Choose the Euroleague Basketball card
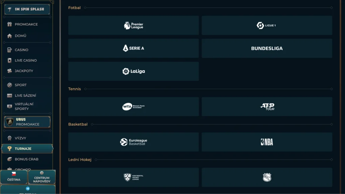The height and width of the screenshot is (194, 345). (x=133, y=142)
